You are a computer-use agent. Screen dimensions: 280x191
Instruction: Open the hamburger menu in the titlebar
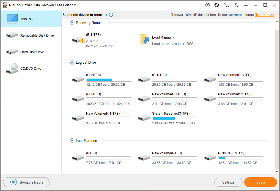(x=246, y=5)
